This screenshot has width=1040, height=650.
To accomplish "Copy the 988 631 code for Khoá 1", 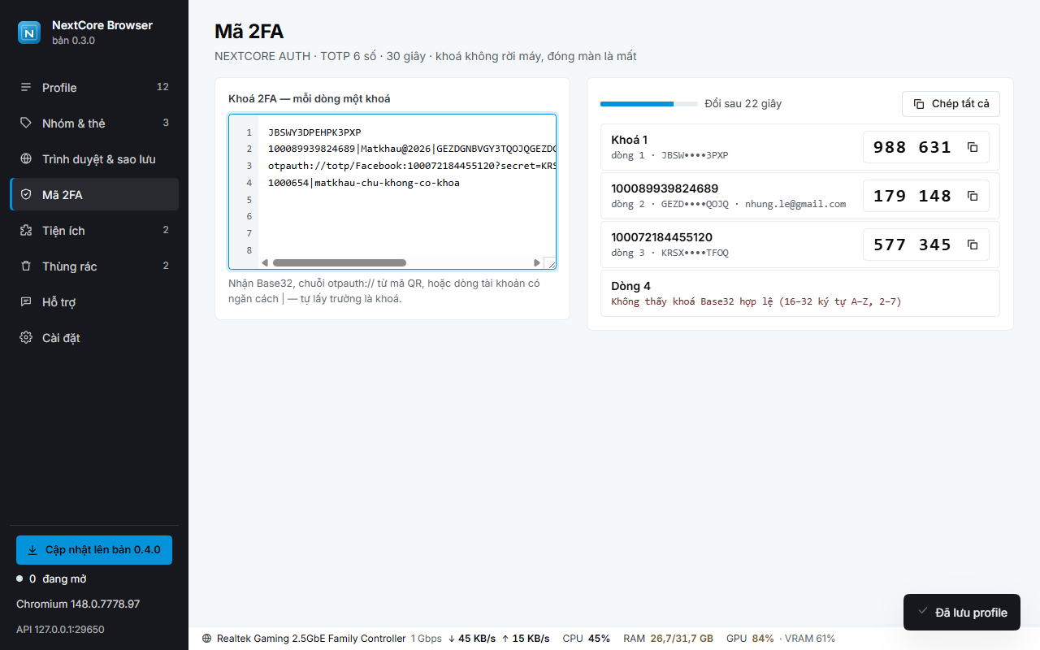I will tap(973, 147).
